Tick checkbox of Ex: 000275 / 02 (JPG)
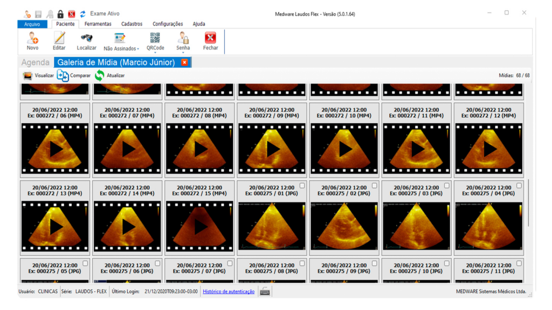 (x=375, y=186)
